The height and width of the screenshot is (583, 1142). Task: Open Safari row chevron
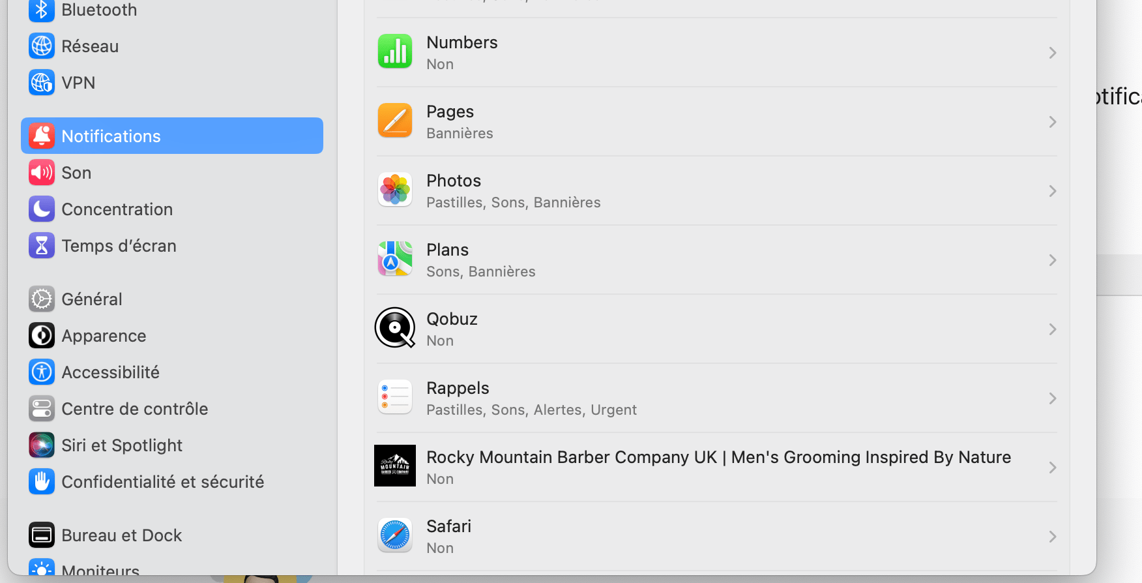(1052, 537)
